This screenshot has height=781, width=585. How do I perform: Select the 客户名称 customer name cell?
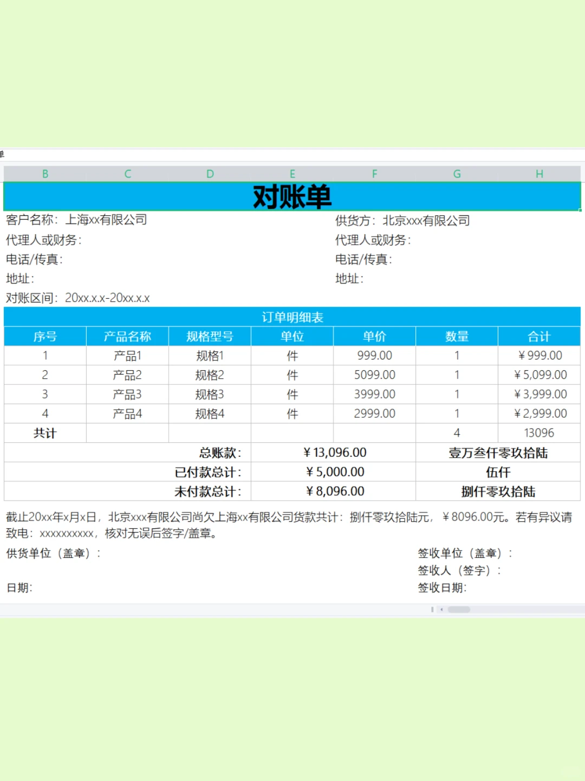click(76, 220)
